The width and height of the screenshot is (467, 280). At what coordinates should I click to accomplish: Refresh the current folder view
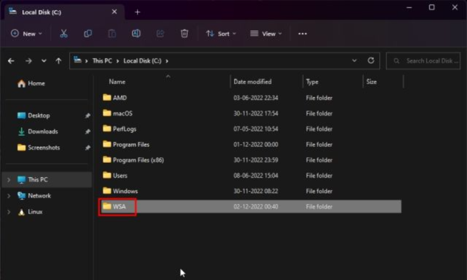pos(371,61)
